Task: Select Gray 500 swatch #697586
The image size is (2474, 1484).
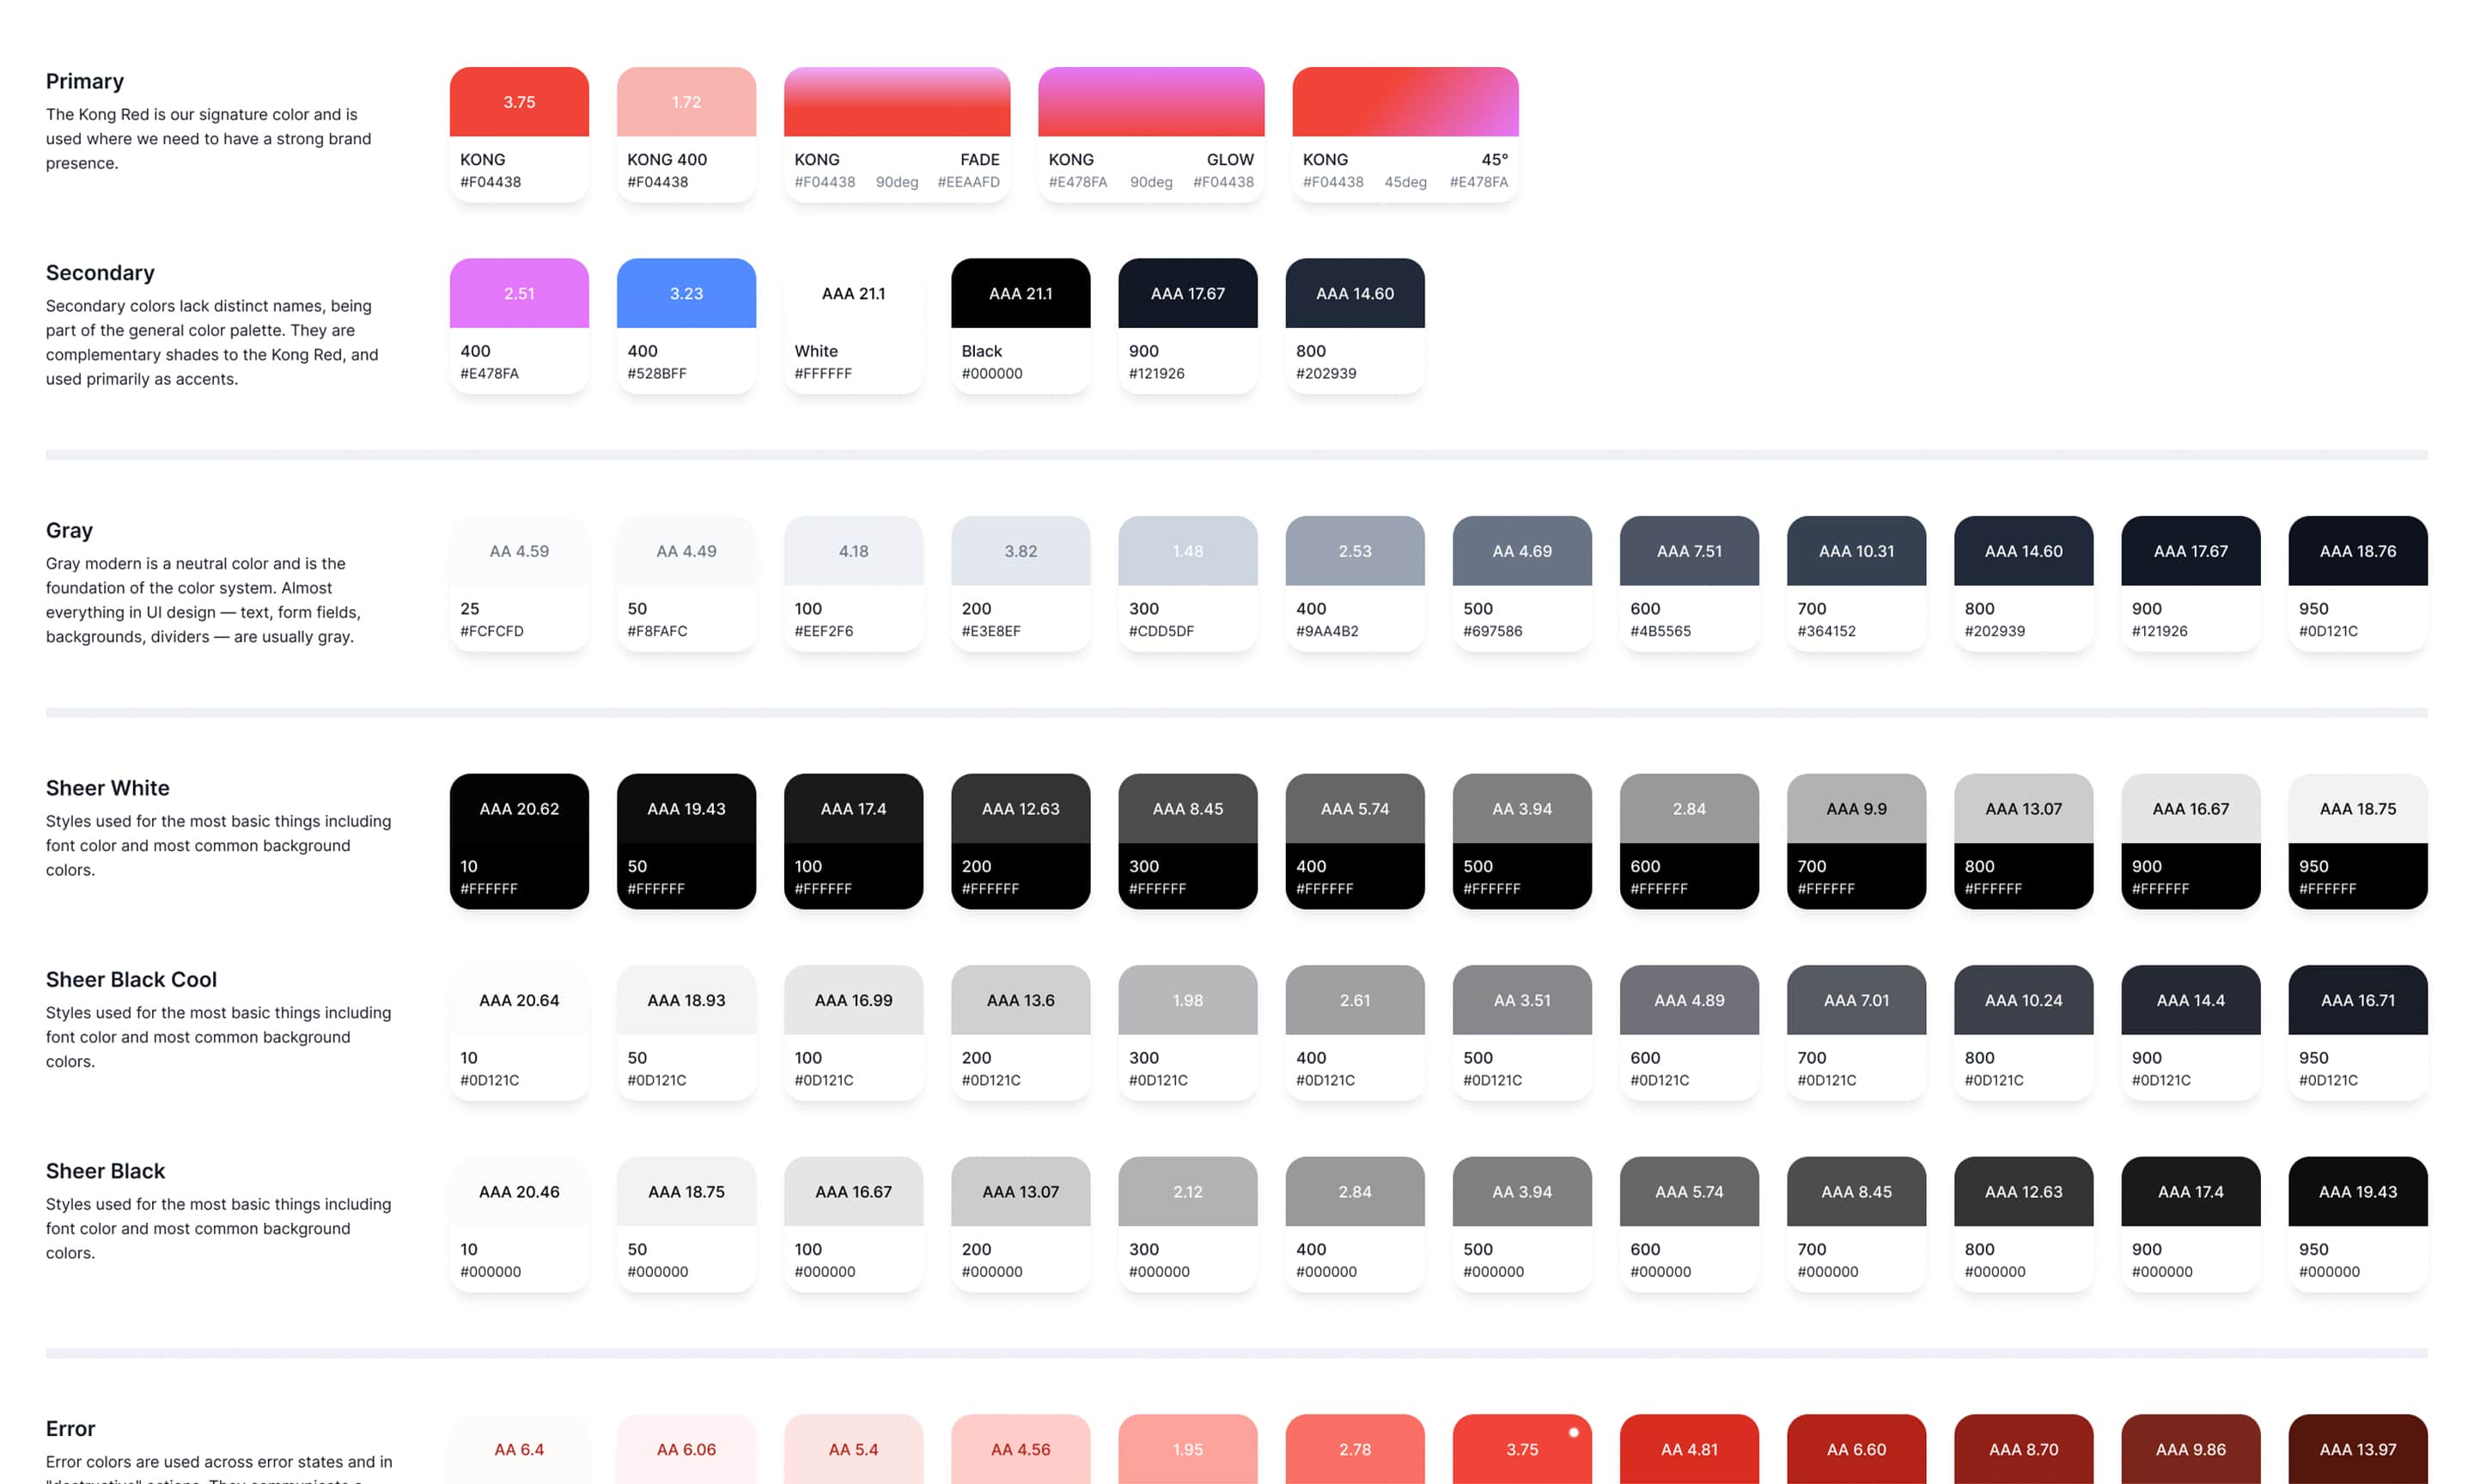Action: point(1522,583)
